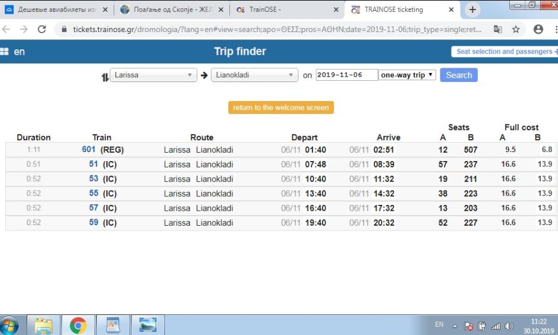Expand the Lianokladi destination dropdown
The image size is (558, 335).
(254, 75)
